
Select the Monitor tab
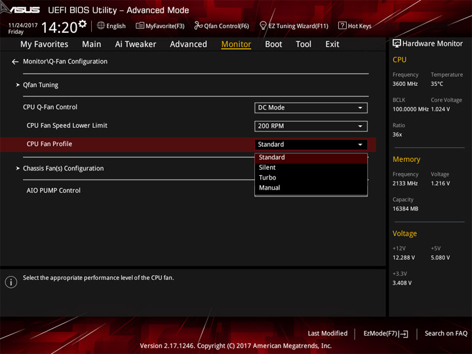236,45
